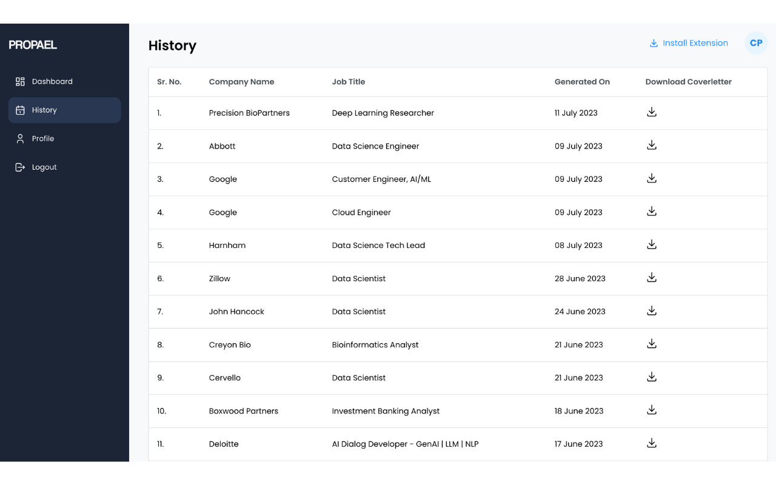
Task: Click the 24 June 2023 date
Action: [580, 312]
